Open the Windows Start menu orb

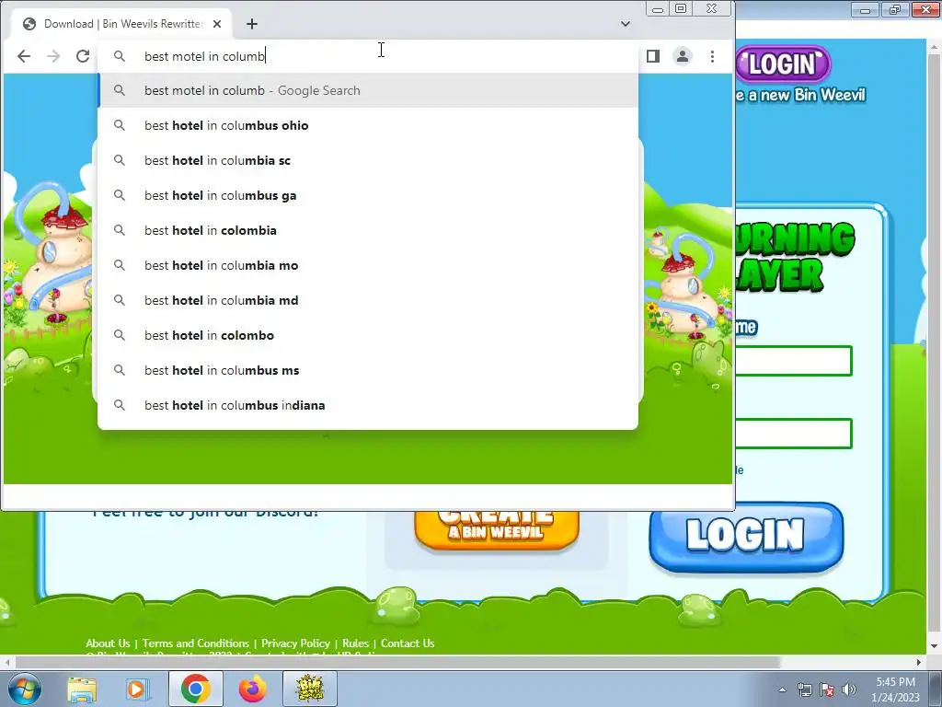(23, 689)
